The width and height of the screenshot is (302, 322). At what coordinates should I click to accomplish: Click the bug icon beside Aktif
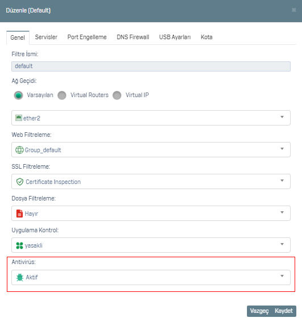pyautogui.click(x=20, y=278)
